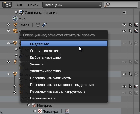Toggle selectability arrow in the Земля row

pyautogui.click(x=130, y=25)
